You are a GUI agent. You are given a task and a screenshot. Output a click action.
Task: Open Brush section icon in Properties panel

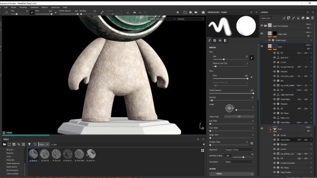point(210,41)
